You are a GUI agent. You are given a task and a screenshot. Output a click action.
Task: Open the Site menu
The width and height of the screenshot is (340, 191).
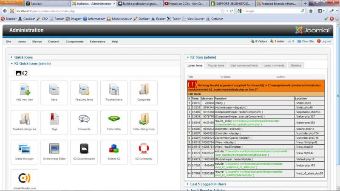pos(8,41)
